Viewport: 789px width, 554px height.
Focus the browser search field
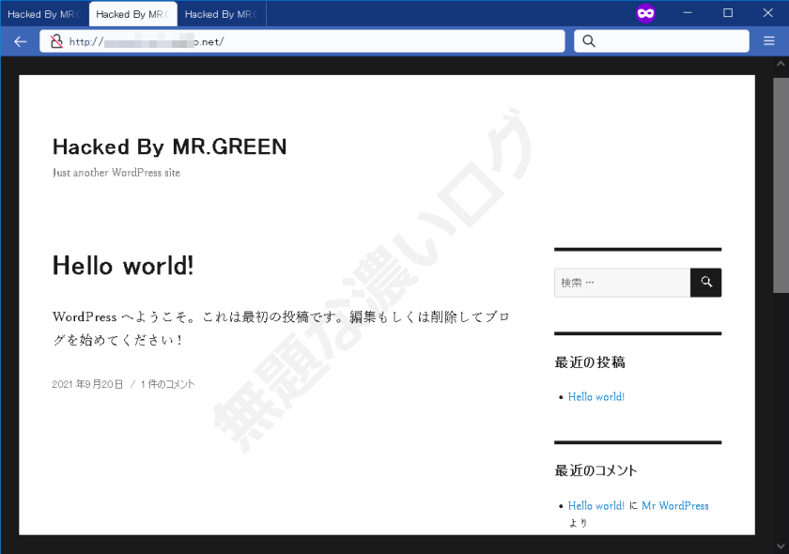pyautogui.click(x=661, y=41)
